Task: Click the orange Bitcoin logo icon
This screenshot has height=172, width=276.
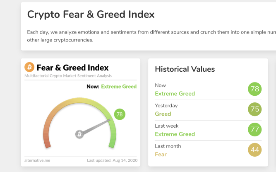Action: pos(29,67)
